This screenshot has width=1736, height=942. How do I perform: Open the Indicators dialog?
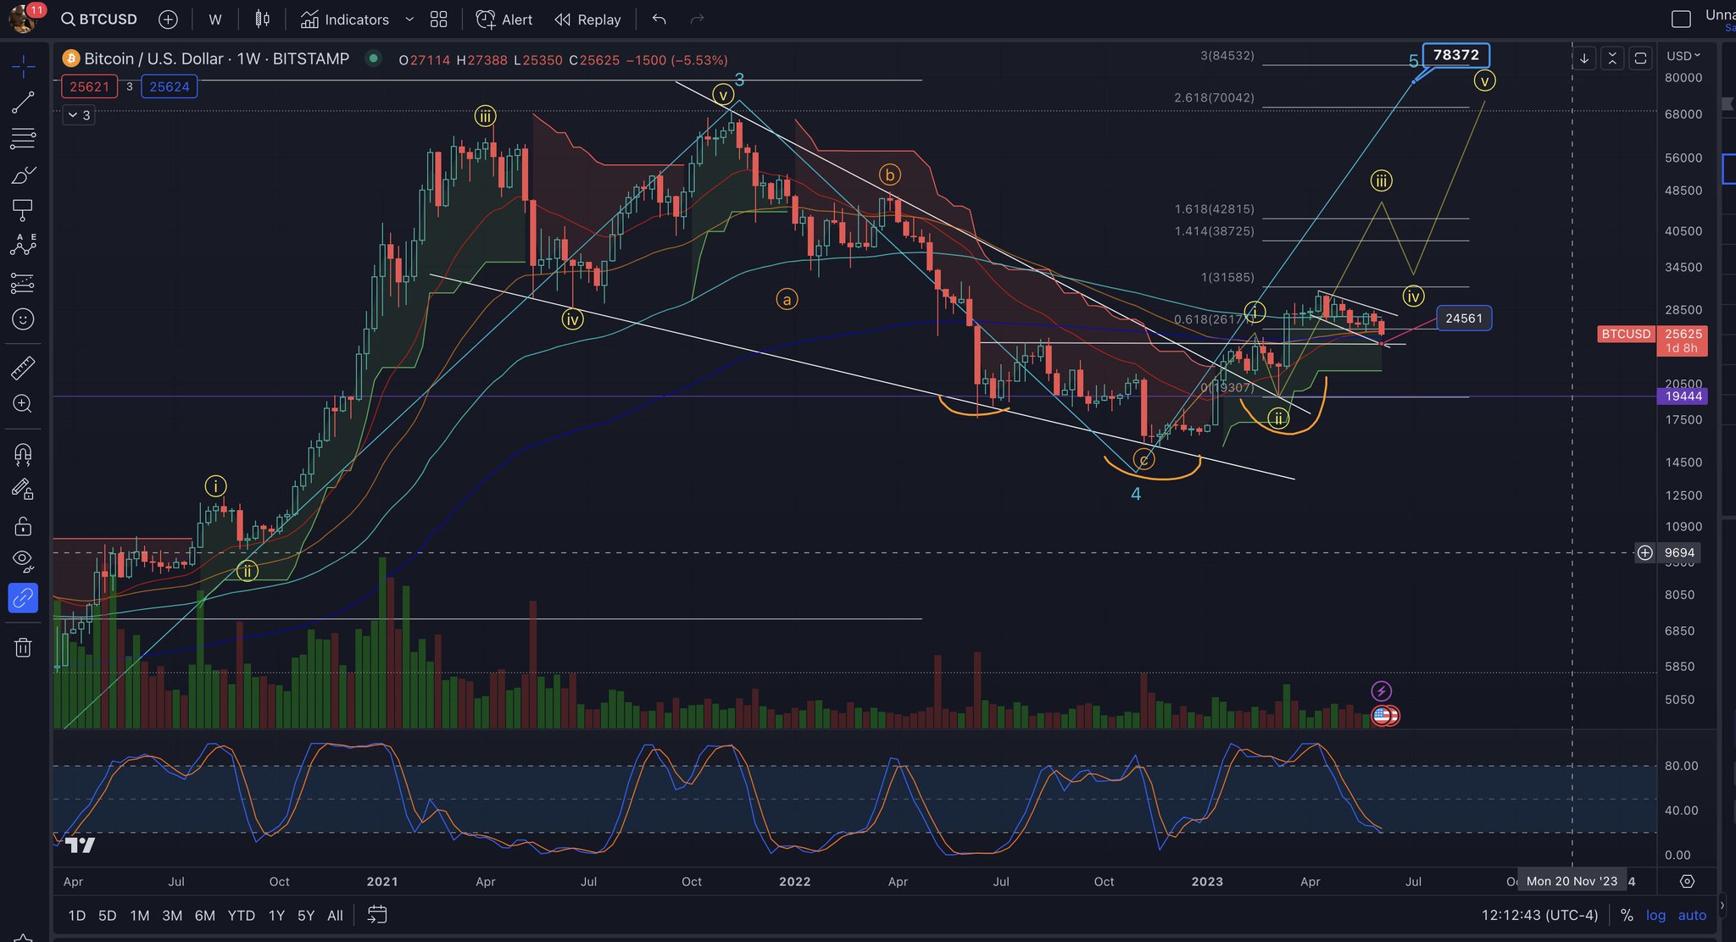pyautogui.click(x=345, y=19)
